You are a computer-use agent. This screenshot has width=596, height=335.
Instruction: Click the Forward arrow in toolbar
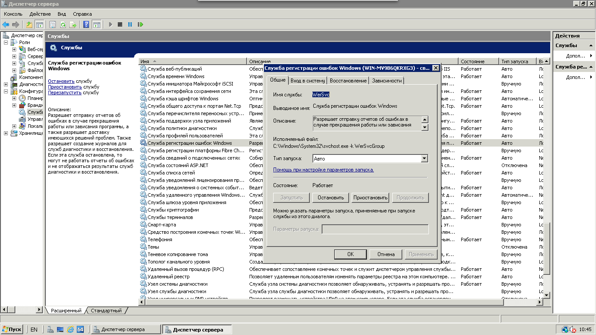[16, 24]
